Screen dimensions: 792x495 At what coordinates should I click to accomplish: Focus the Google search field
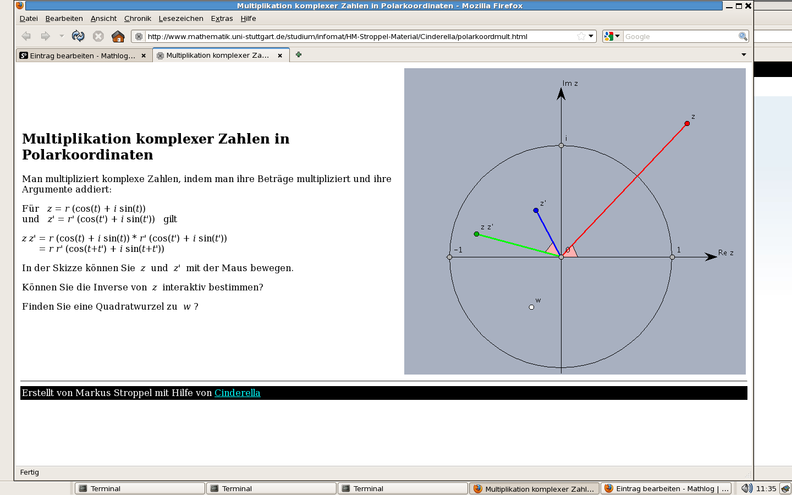point(680,36)
